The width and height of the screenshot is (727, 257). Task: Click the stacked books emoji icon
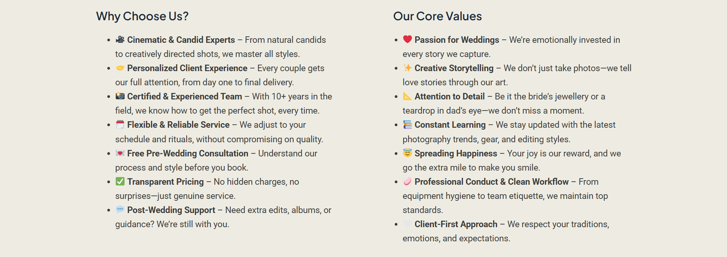(407, 124)
